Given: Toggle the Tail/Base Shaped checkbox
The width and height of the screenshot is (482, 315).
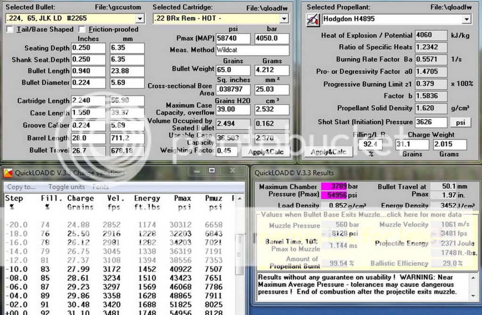Looking at the screenshot, I should click(10, 29).
